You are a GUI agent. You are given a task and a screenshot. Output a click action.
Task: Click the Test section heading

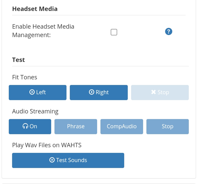click(x=18, y=60)
